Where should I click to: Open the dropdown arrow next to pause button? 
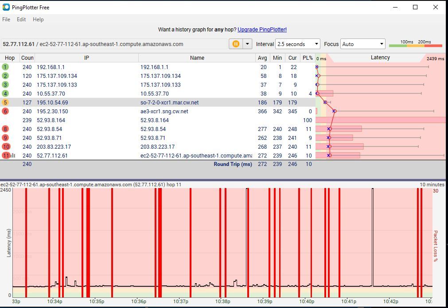(x=247, y=44)
